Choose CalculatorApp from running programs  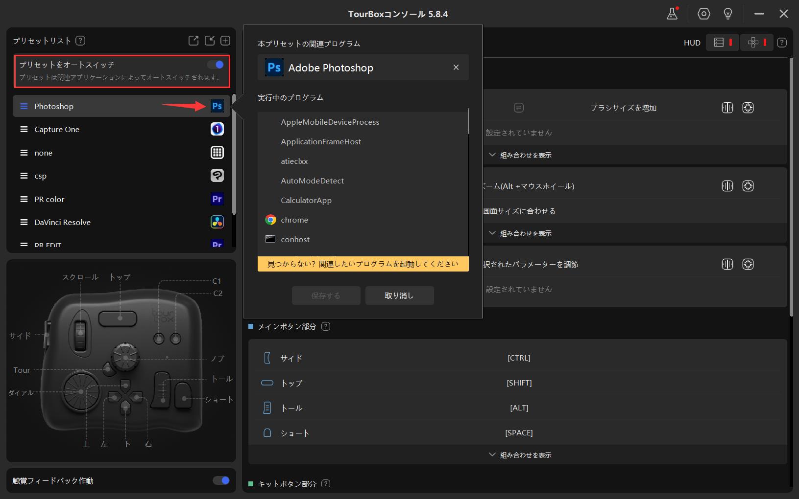pos(363,200)
